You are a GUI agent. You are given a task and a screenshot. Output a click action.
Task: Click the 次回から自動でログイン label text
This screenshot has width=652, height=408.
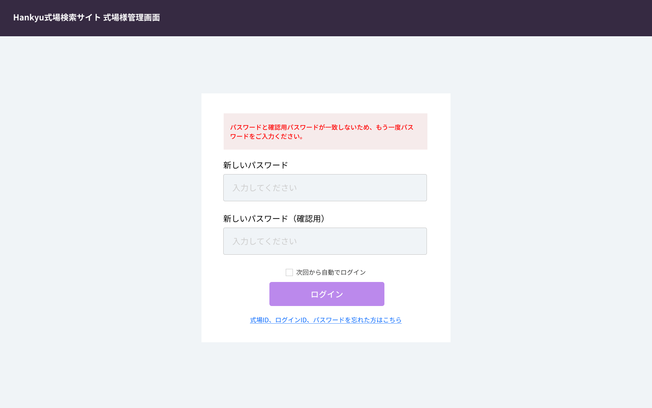331,272
